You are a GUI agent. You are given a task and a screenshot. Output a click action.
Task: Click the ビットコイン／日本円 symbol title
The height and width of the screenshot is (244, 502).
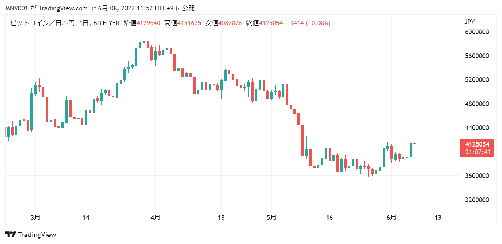[42, 23]
